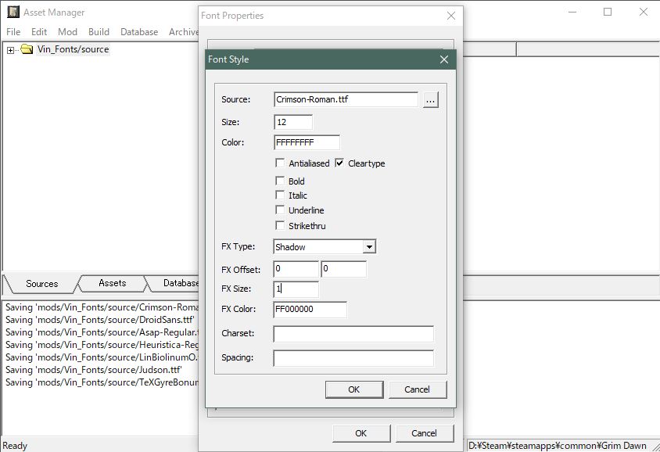
Task: Click the Charset input field
Action: coord(353,334)
